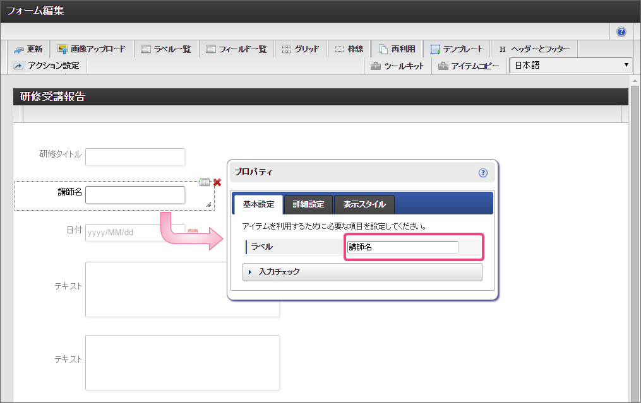Viewport: 641px width, 403px height.
Task: Open properties icon on 講師名 item
Action: point(205,182)
